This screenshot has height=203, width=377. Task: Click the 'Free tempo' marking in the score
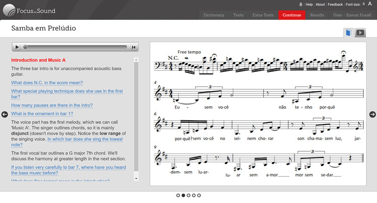pyautogui.click(x=189, y=52)
